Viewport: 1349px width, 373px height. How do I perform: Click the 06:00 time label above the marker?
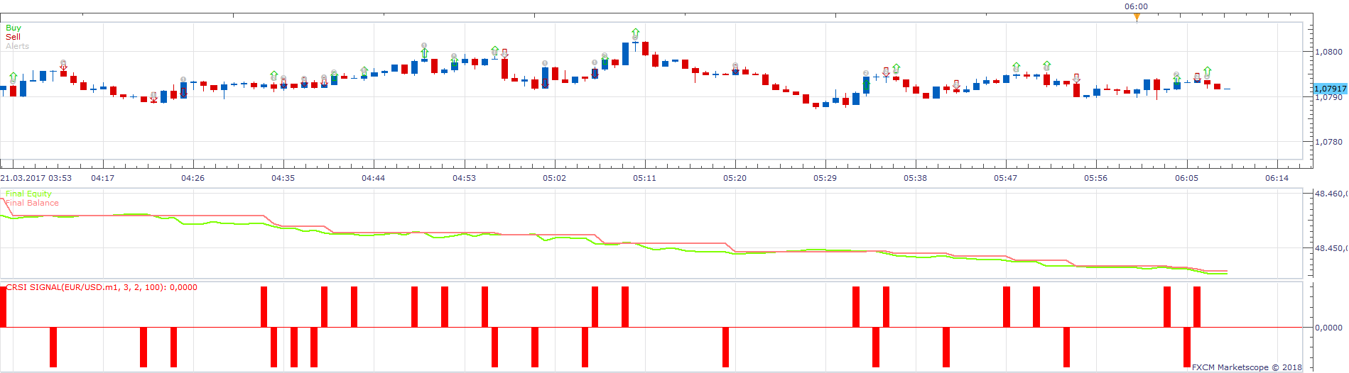(x=1136, y=6)
